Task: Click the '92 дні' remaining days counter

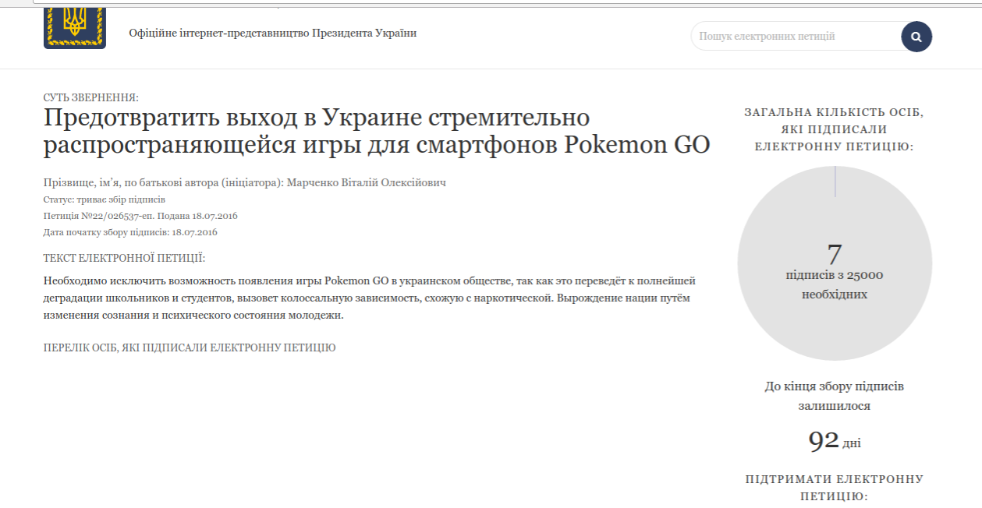Action: 835,441
